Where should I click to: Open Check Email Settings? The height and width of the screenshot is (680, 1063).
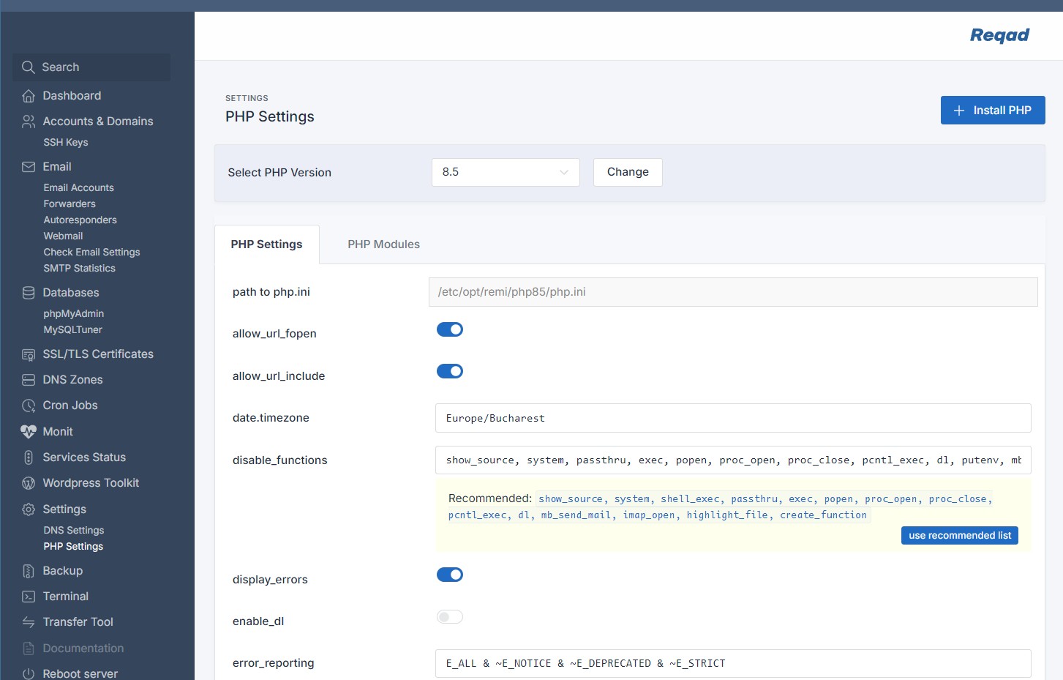click(x=91, y=253)
